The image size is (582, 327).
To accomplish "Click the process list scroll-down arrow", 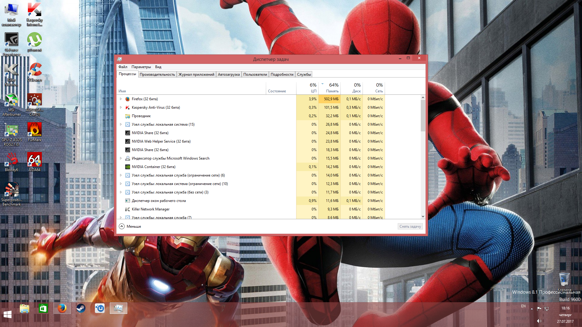I will [423, 216].
